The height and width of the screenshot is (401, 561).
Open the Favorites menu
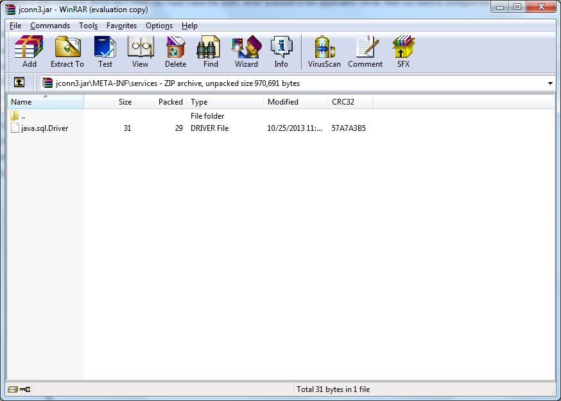click(x=122, y=26)
